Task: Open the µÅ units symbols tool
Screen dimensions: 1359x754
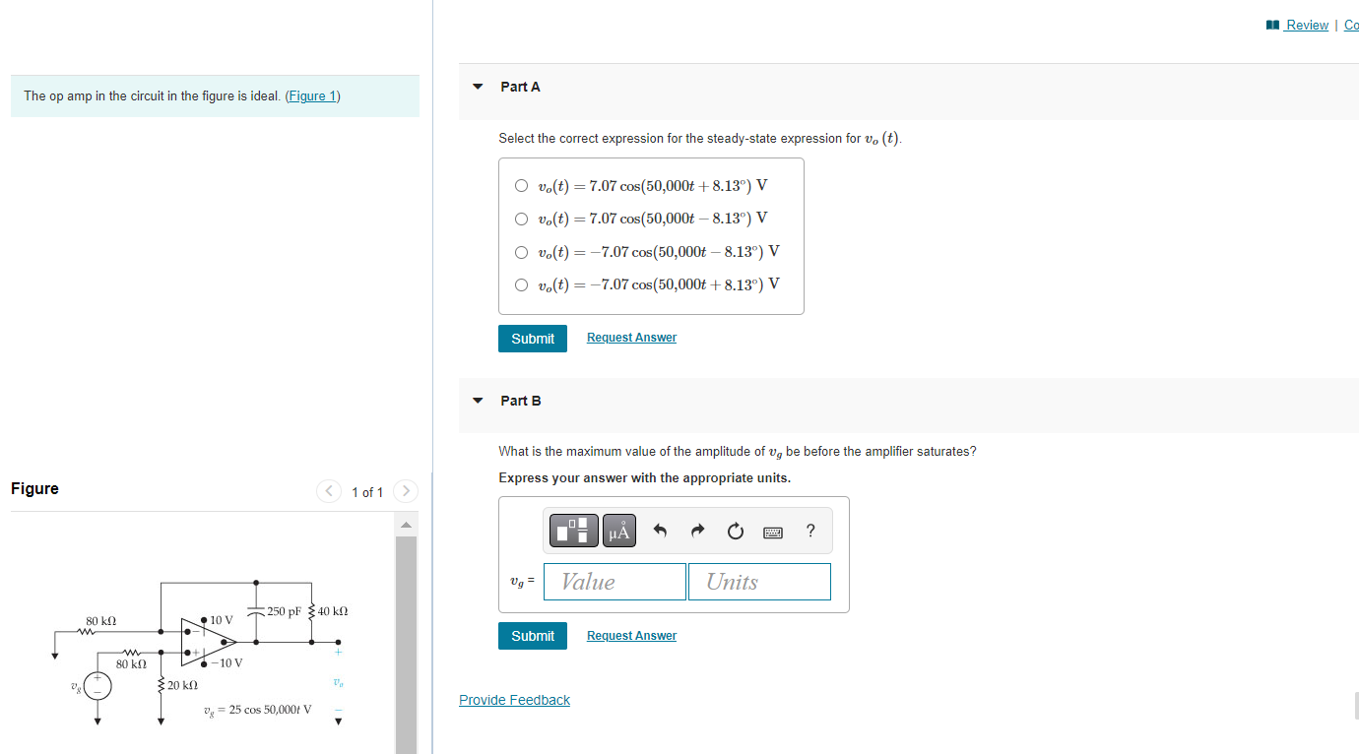Action: 619,531
